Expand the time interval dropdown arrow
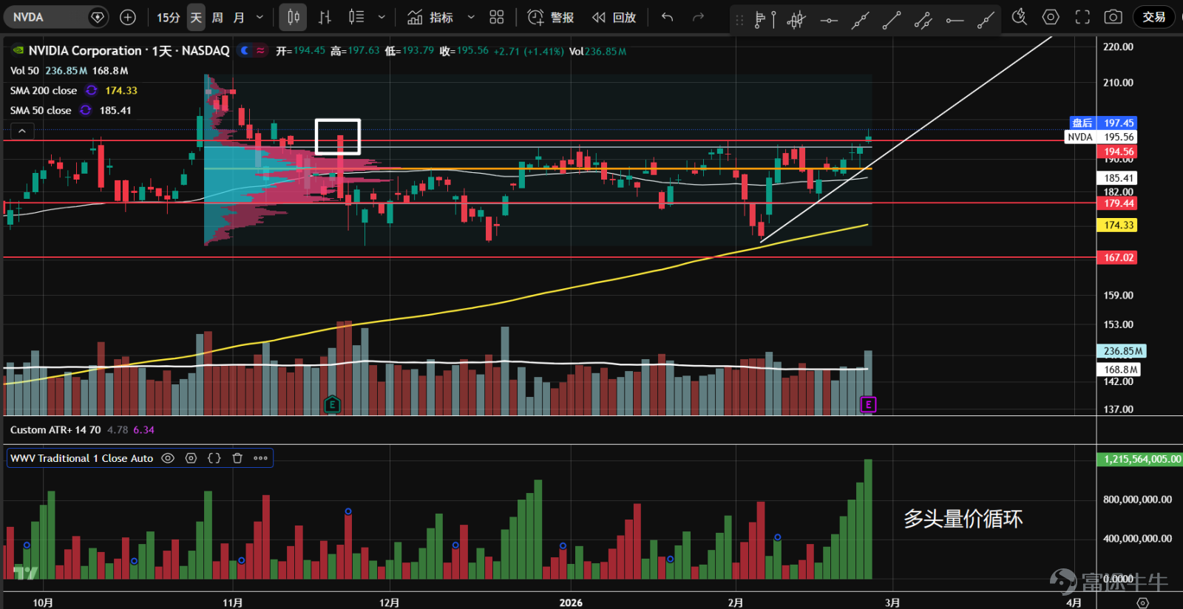1183x609 pixels. (260, 17)
